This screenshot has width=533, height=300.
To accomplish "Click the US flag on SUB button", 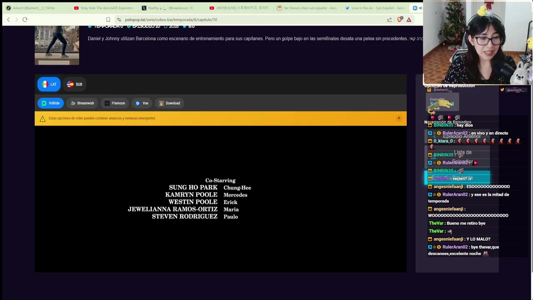I will point(70,84).
